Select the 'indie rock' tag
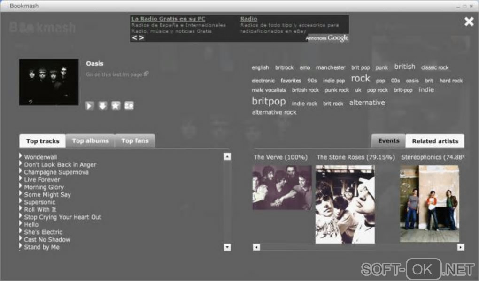The image size is (479, 281). pos(305,104)
